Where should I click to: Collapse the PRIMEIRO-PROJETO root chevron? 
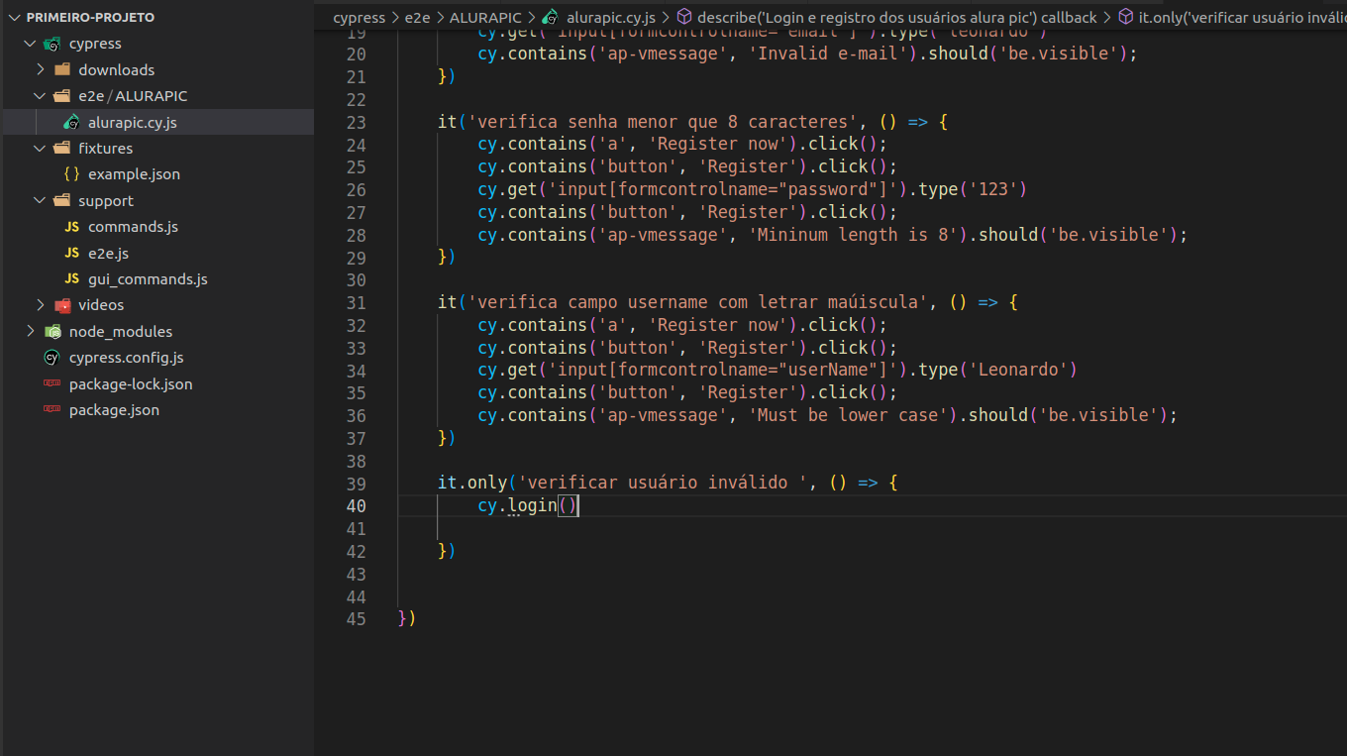click(14, 18)
